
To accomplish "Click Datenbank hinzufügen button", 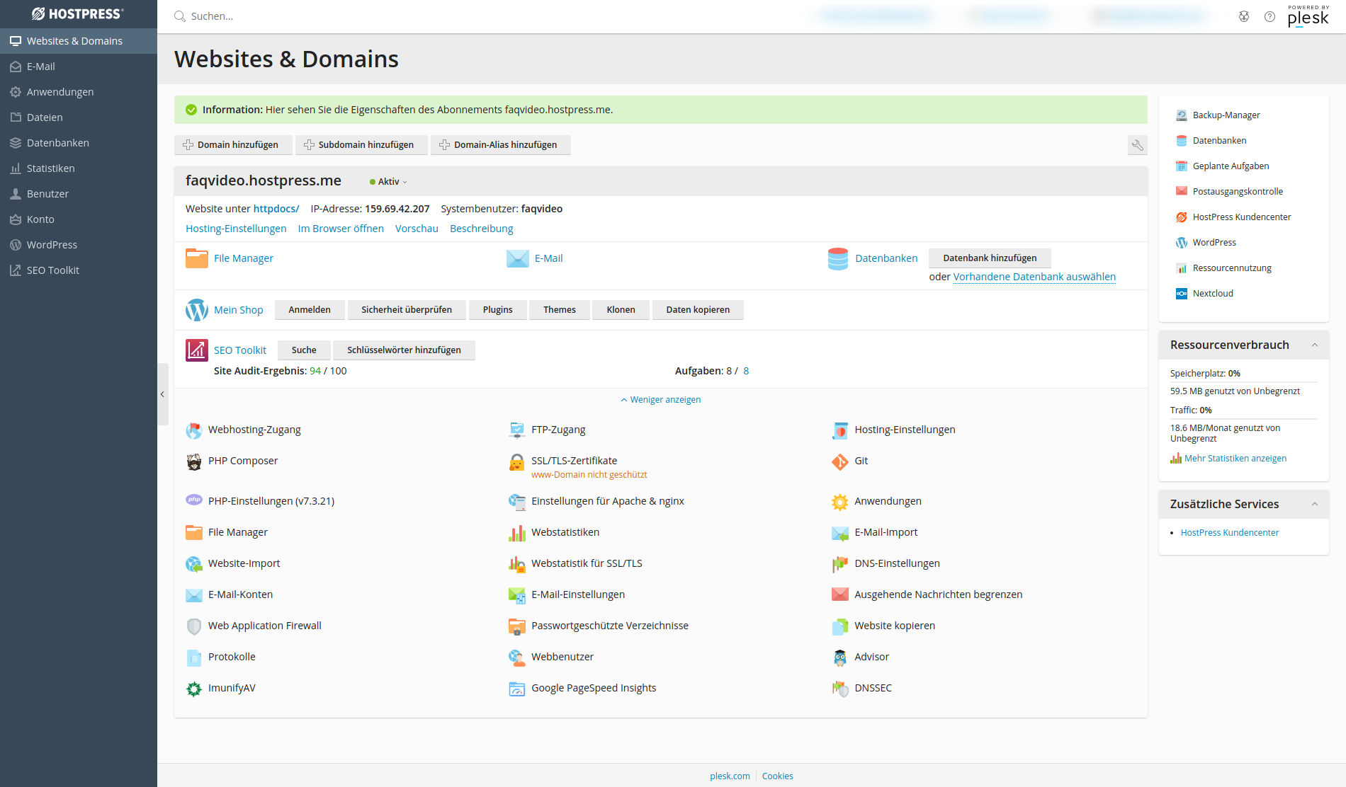I will [x=990, y=258].
